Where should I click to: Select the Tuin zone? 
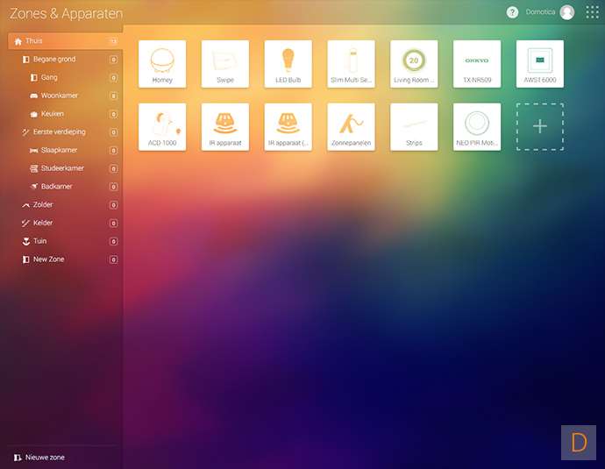(69, 241)
